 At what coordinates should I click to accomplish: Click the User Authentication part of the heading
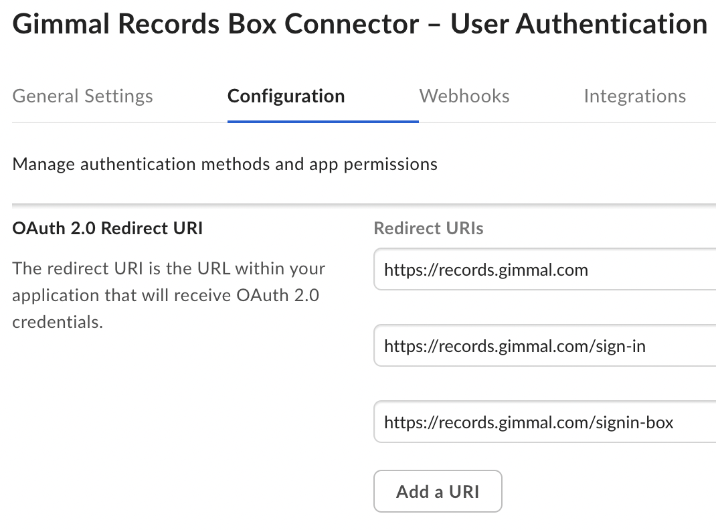click(x=578, y=25)
